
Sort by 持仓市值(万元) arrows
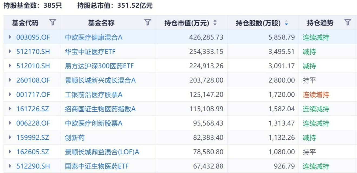click(215, 23)
